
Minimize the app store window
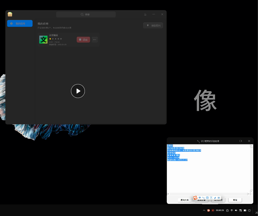click(154, 14)
